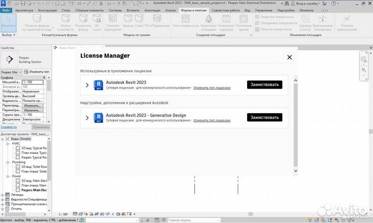Select the Компонент парковки tool
The image size is (373, 223).
(226, 23)
